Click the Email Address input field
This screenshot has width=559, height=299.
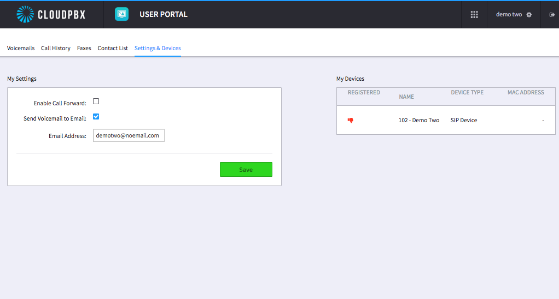click(129, 135)
